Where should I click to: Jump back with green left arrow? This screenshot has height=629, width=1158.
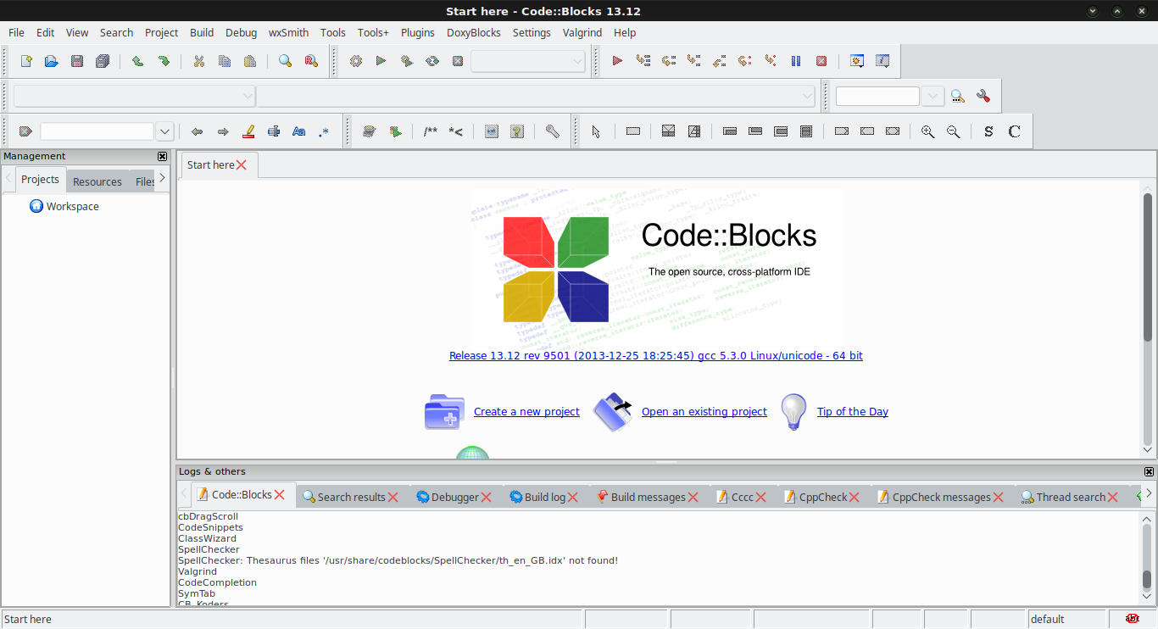pos(198,131)
